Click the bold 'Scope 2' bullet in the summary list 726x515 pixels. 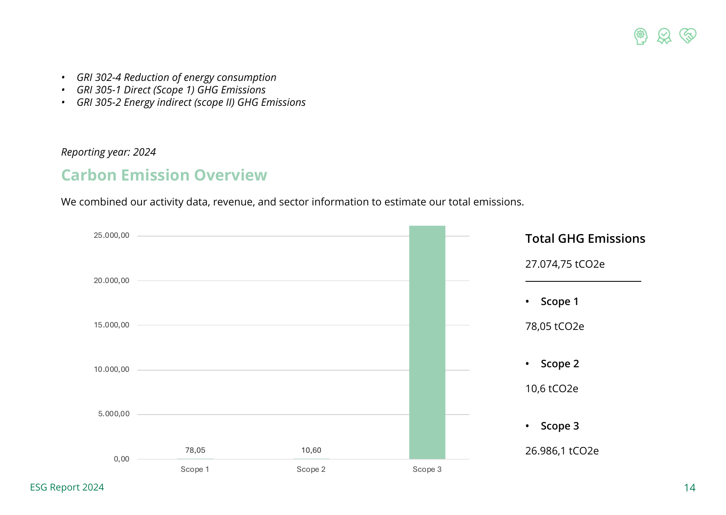point(560,364)
